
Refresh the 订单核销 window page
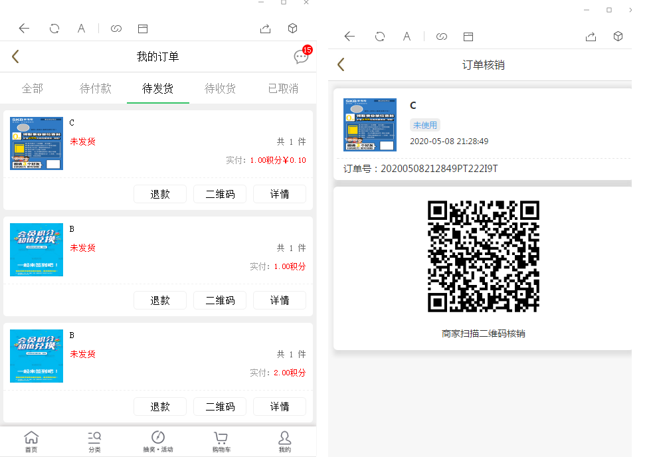point(380,37)
